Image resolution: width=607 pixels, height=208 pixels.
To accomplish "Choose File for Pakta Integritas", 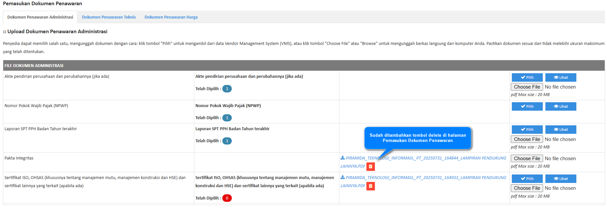I will pos(526,159).
